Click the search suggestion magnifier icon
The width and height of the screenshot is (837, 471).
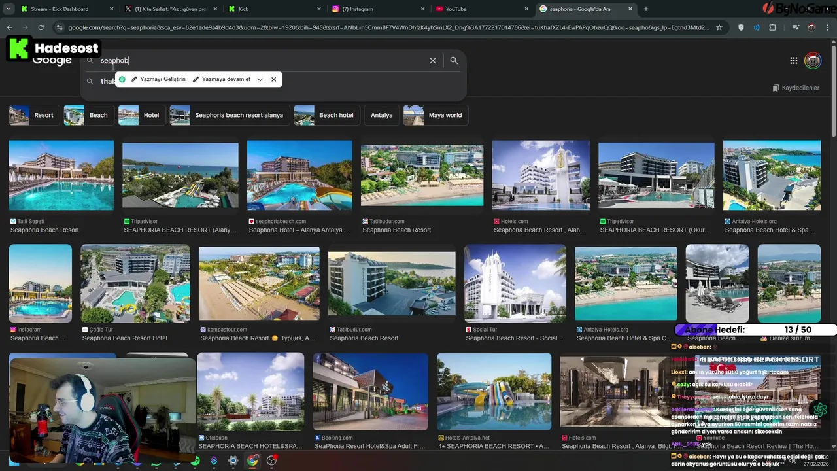pyautogui.click(x=90, y=81)
